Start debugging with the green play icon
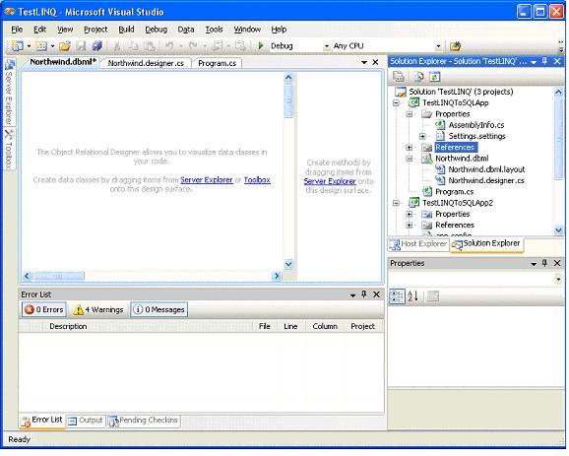Image resolution: width=569 pixels, height=456 pixels. point(261,46)
